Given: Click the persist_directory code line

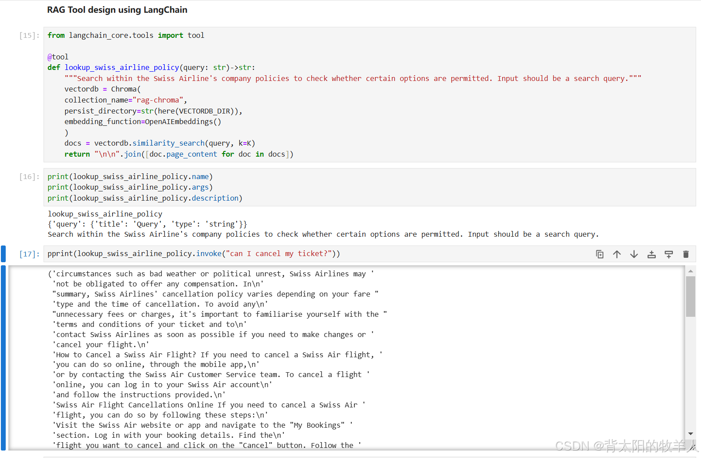Looking at the screenshot, I should point(153,111).
